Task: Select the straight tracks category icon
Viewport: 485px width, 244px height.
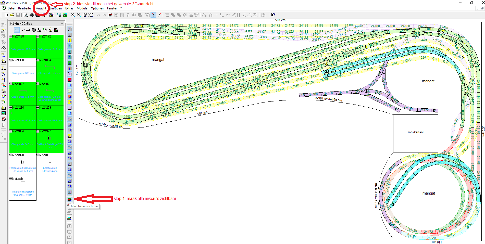Action: pos(17,30)
